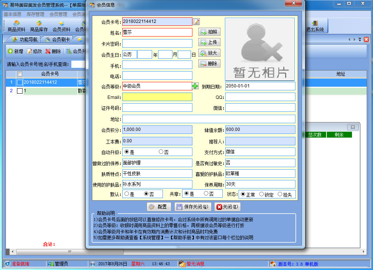373x270 pixels.
Task: Click 拍照 to take a member photo
Action: [210, 32]
